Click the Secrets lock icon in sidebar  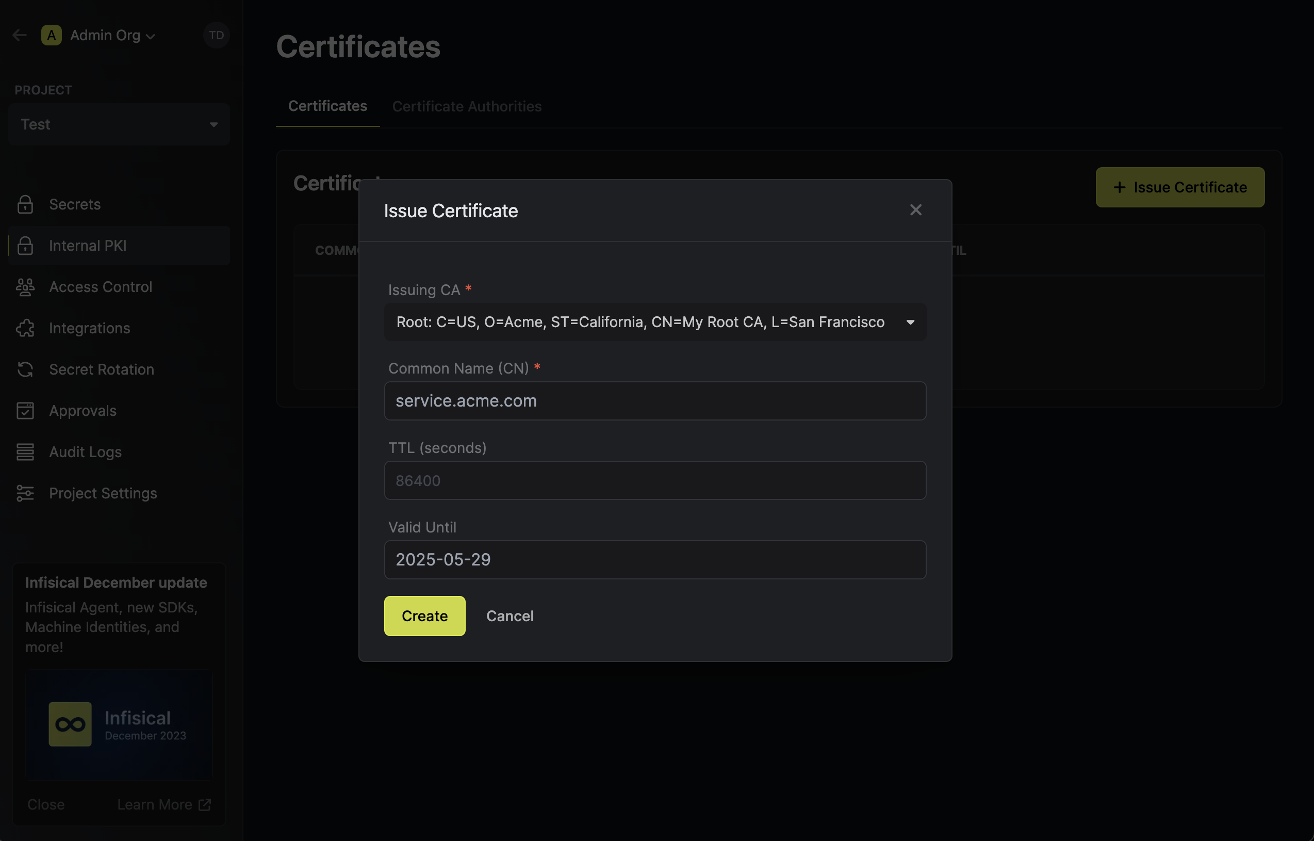click(25, 204)
